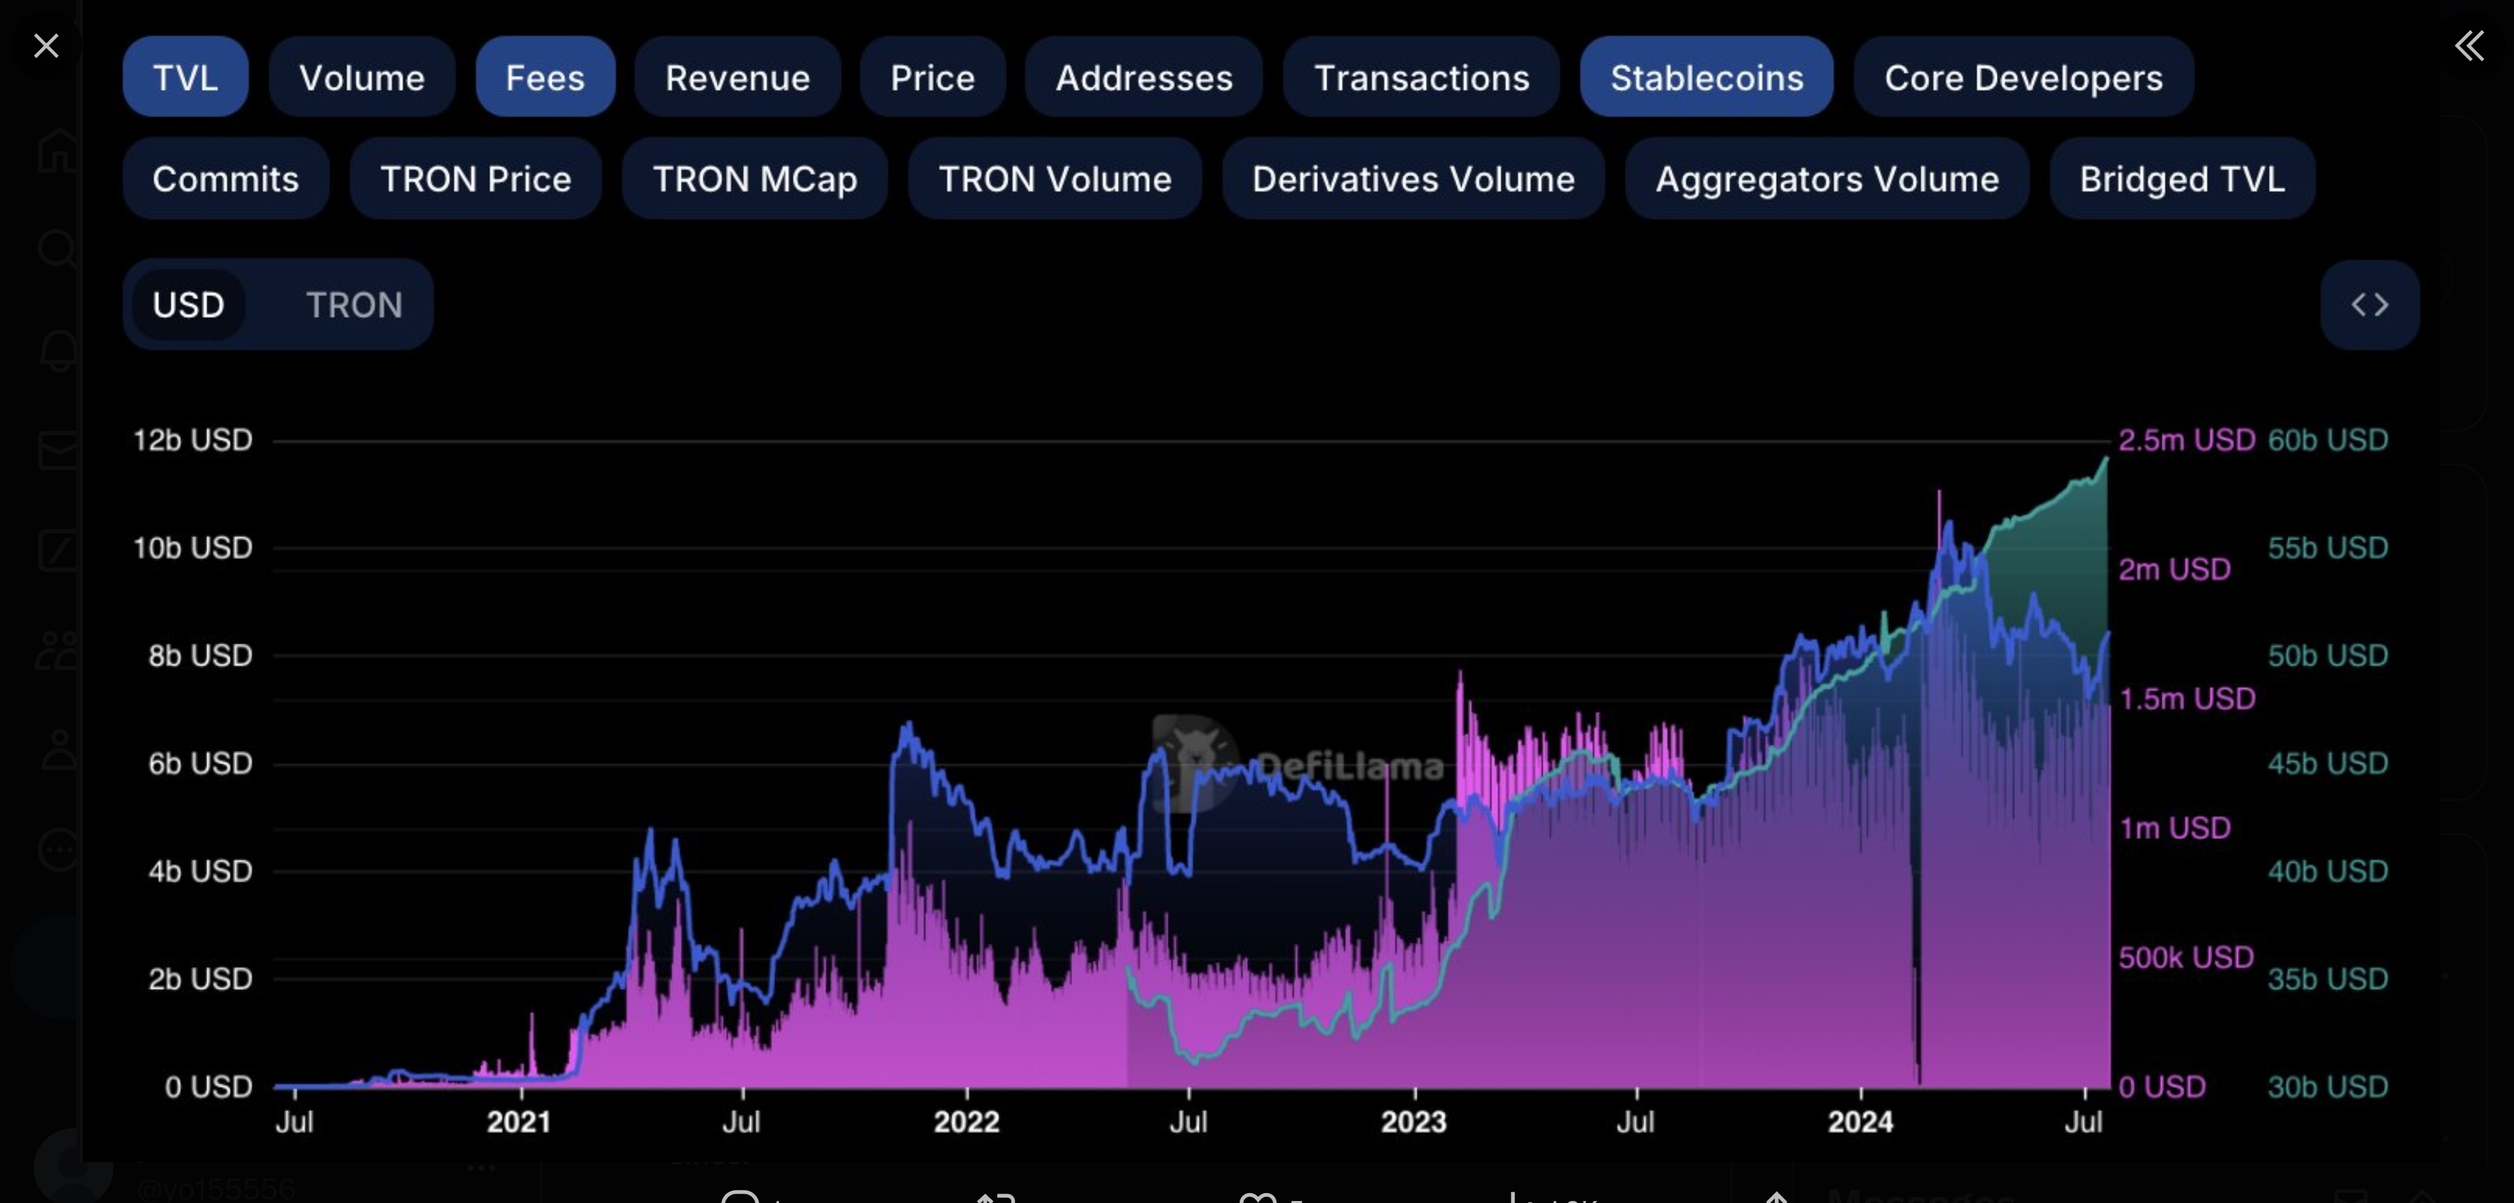The image size is (2514, 1203).
Task: Click the 30b USD axis label
Action: click(x=2328, y=1086)
